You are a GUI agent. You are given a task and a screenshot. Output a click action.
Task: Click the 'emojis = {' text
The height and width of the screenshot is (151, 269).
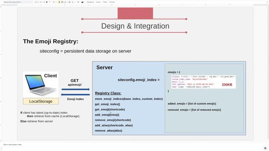coord(174,72)
